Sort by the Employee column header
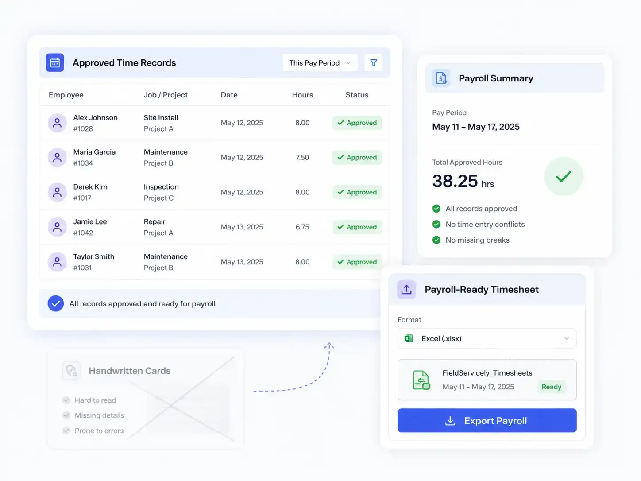The width and height of the screenshot is (641, 481). click(66, 95)
